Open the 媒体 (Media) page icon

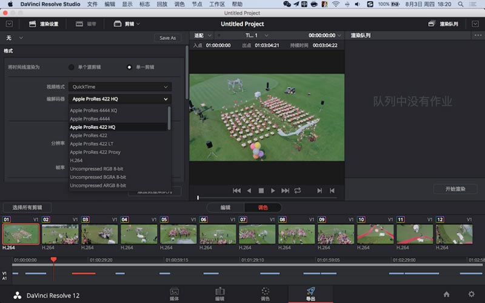pos(175,293)
